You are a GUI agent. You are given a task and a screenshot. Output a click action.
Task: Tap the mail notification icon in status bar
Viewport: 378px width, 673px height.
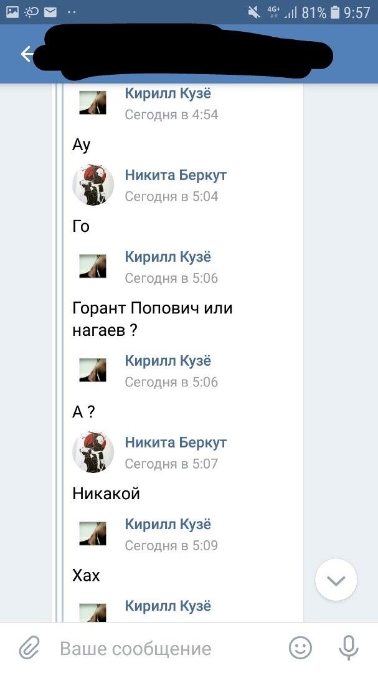tap(50, 12)
